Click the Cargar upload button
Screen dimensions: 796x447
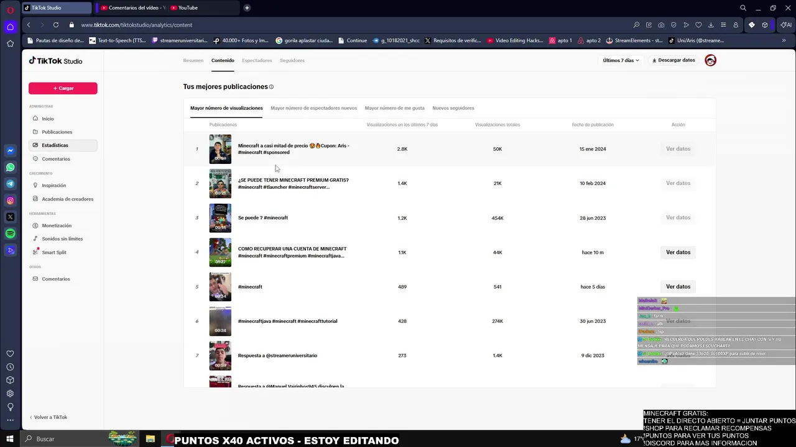[x=63, y=88]
